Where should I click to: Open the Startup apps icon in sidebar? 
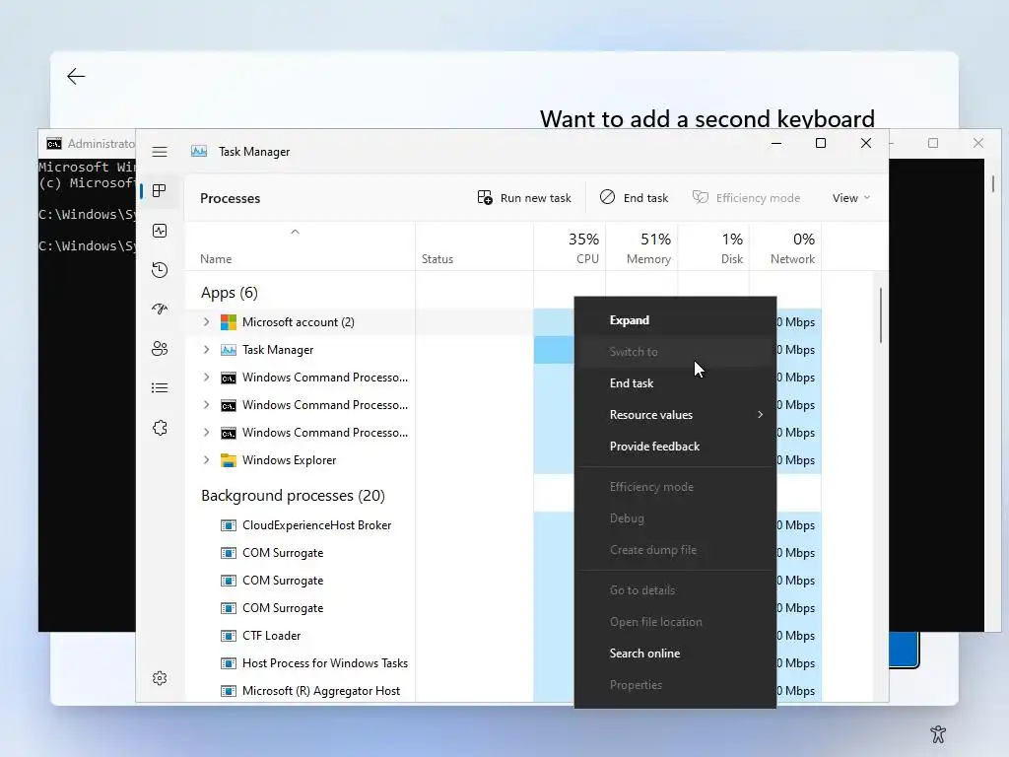(x=160, y=309)
